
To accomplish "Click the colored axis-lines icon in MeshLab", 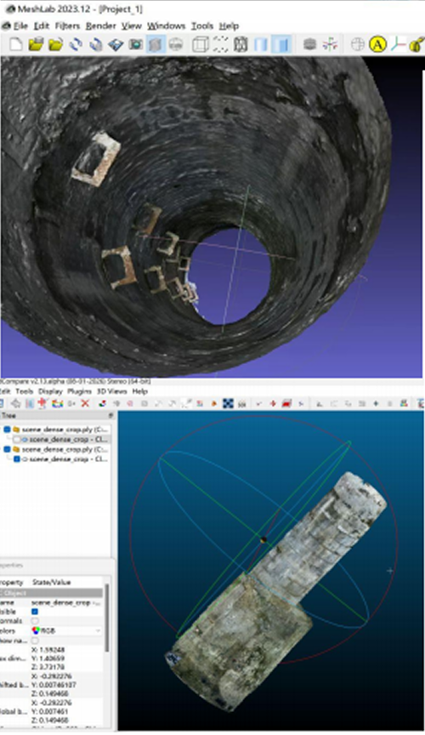I will point(330,44).
